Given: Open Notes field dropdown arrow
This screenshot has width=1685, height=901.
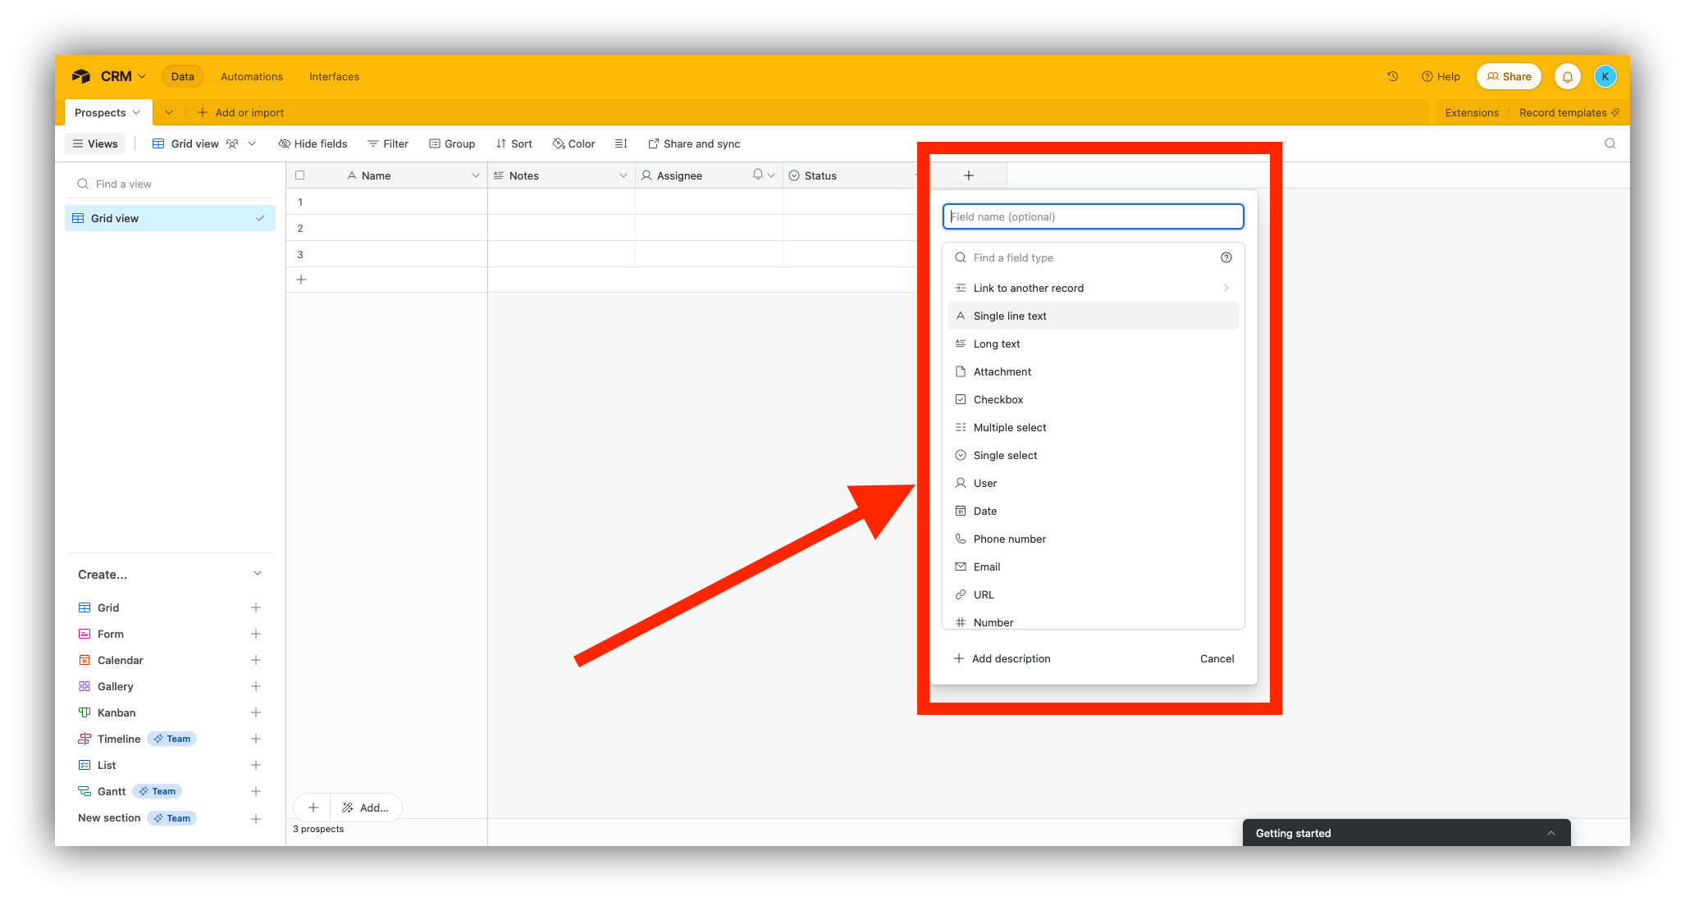Looking at the screenshot, I should pos(623,175).
